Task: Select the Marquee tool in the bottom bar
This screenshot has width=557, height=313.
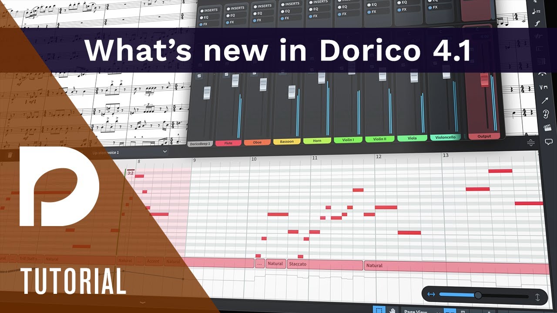Action: tap(379, 310)
